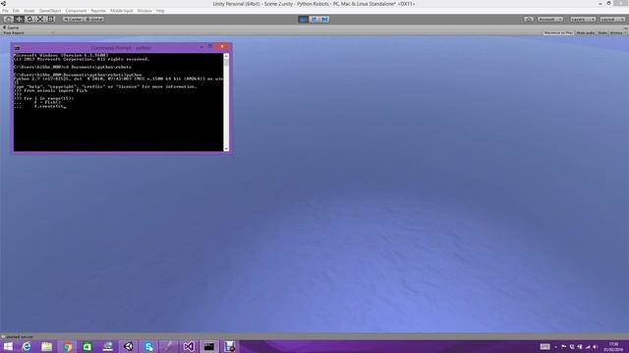The width and height of the screenshot is (629, 353).
Task: Open Skype from taskbar
Action: (148, 346)
